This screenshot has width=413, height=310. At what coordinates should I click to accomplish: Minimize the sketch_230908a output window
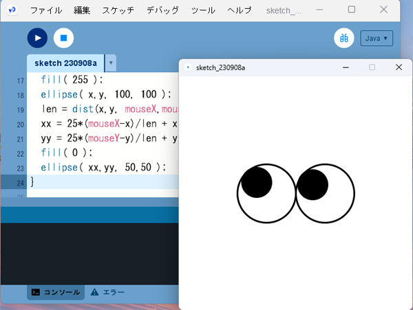pos(346,67)
